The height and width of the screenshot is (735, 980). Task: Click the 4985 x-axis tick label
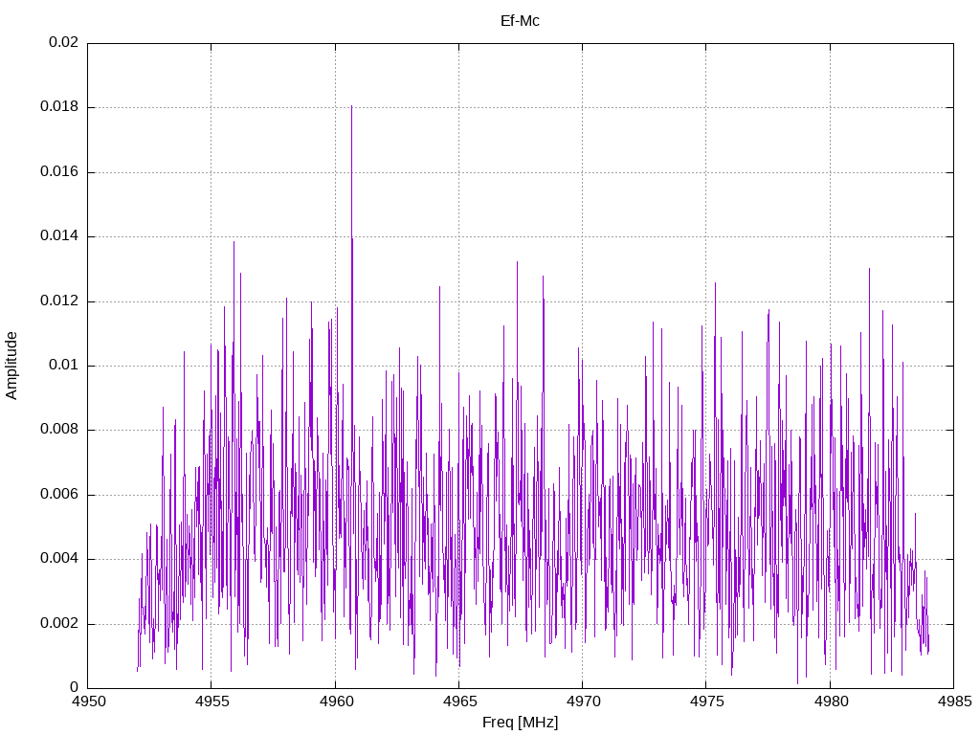coord(952,701)
